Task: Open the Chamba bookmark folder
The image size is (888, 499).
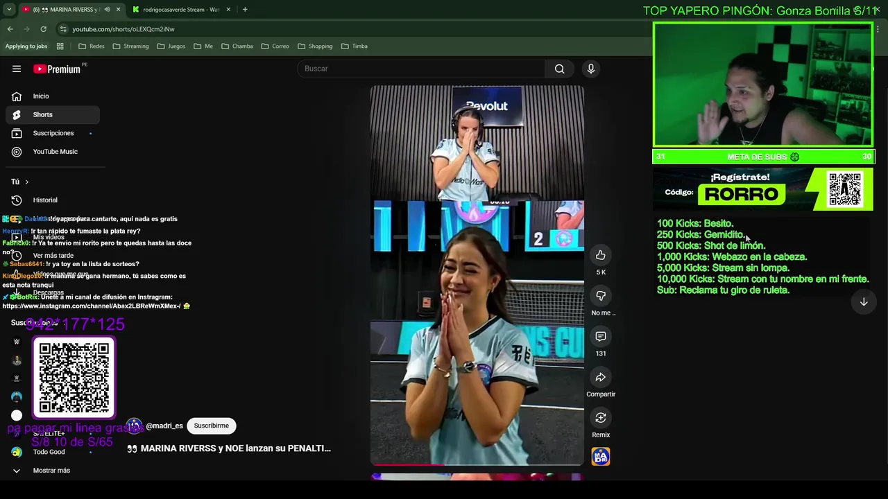Action: (237, 46)
